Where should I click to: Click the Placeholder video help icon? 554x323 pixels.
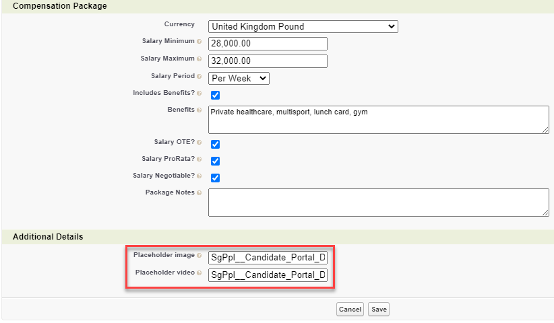(199, 273)
